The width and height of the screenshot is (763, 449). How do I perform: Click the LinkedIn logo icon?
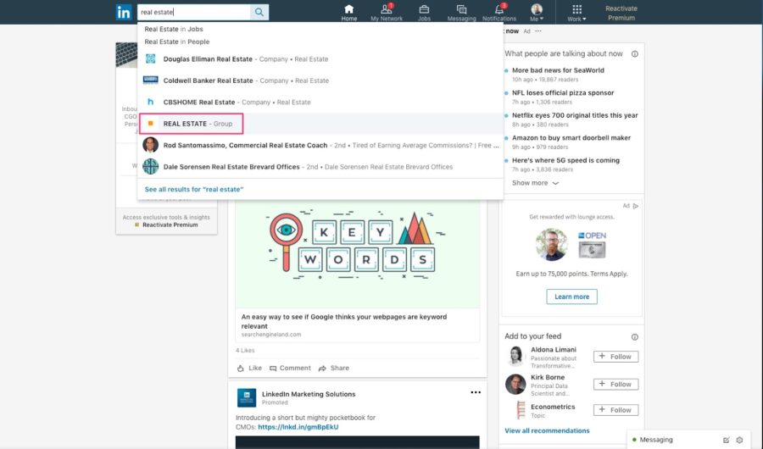124,12
